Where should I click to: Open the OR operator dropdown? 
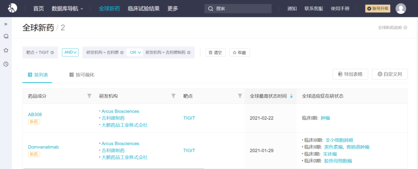(135, 53)
